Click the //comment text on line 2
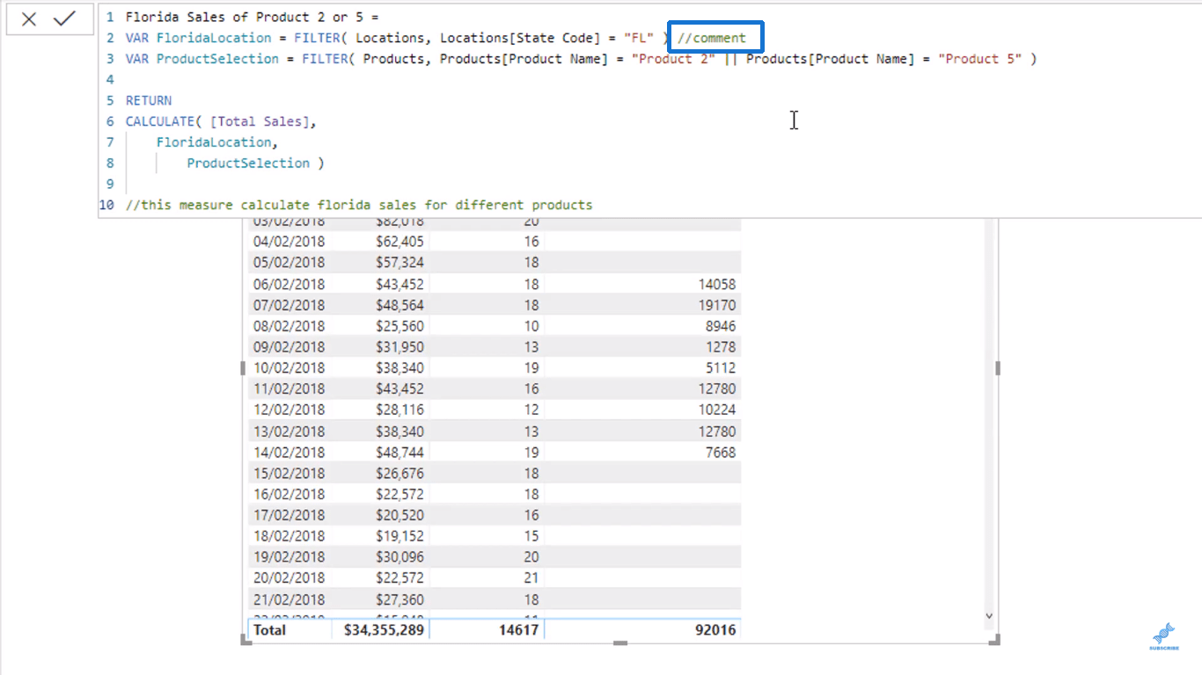 coord(712,38)
